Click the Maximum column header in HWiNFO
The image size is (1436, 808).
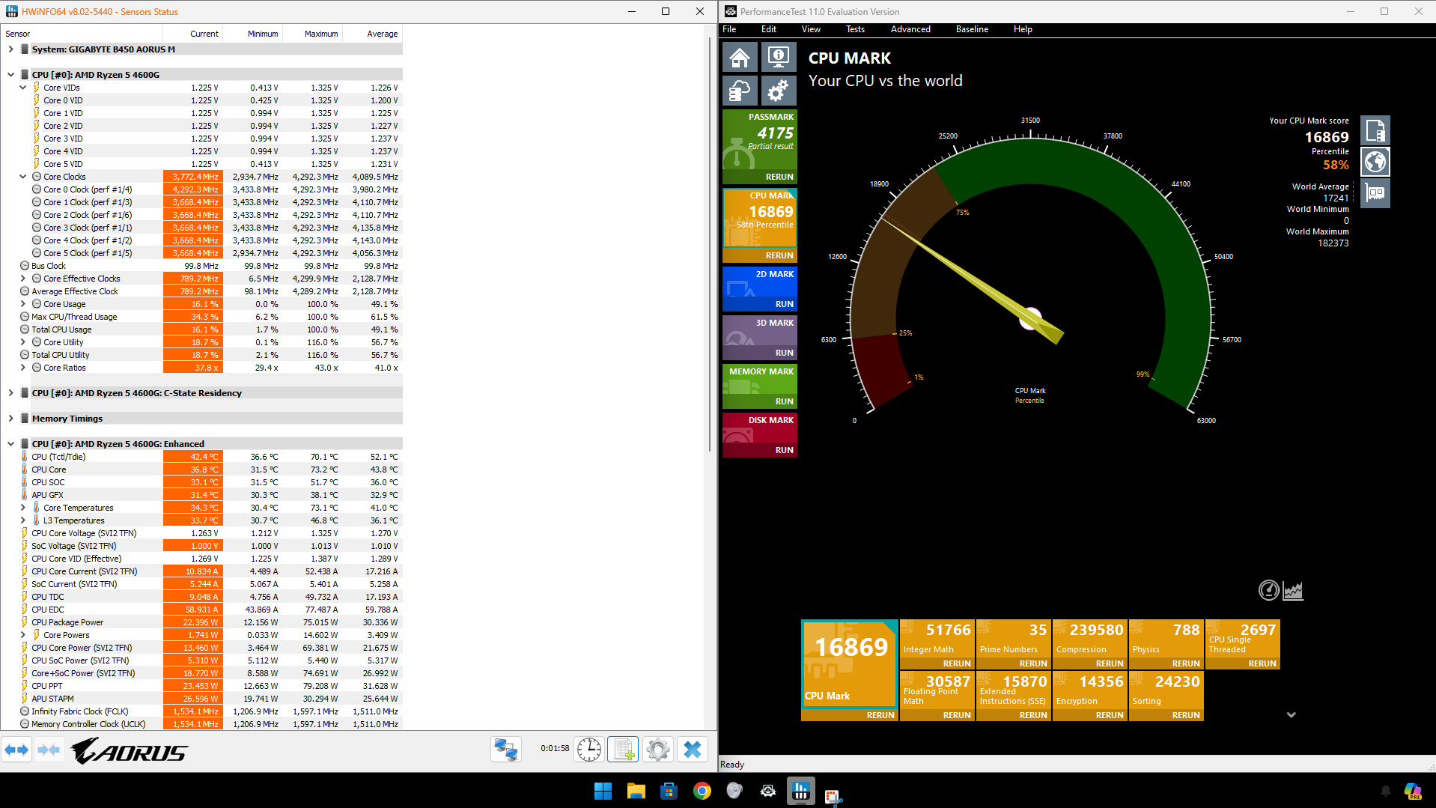click(313, 34)
